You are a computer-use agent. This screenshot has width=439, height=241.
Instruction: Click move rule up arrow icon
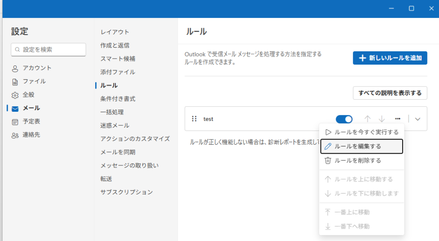pos(367,119)
